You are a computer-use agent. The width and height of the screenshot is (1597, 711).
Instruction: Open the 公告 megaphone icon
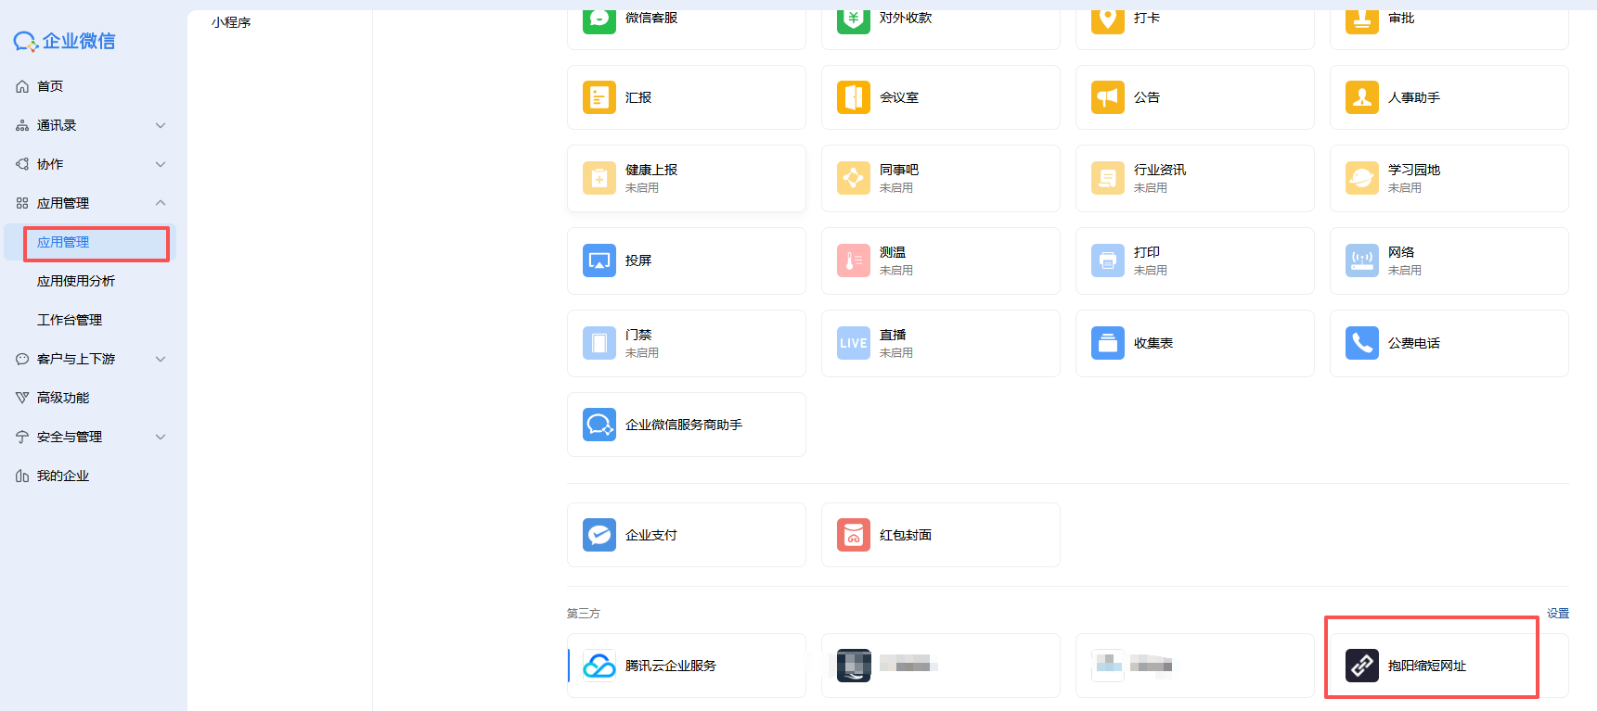click(1107, 97)
